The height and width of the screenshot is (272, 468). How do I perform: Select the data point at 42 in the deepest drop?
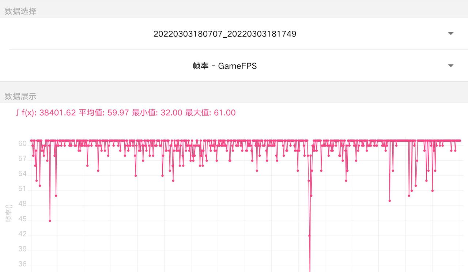point(309,236)
